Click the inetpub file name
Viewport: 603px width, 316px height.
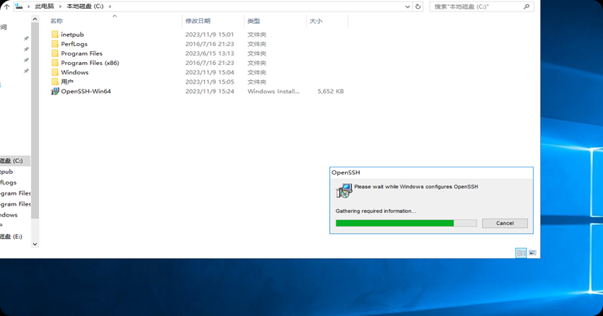[72, 35]
